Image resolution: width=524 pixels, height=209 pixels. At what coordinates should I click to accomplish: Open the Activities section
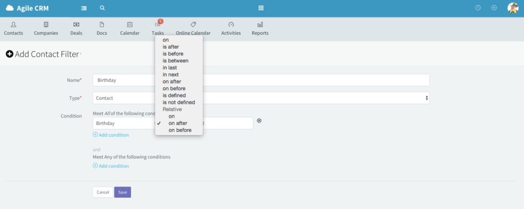(231, 28)
